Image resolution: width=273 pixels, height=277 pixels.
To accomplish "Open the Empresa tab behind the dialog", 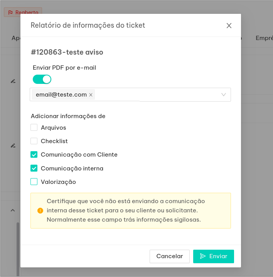I will coord(264,38).
